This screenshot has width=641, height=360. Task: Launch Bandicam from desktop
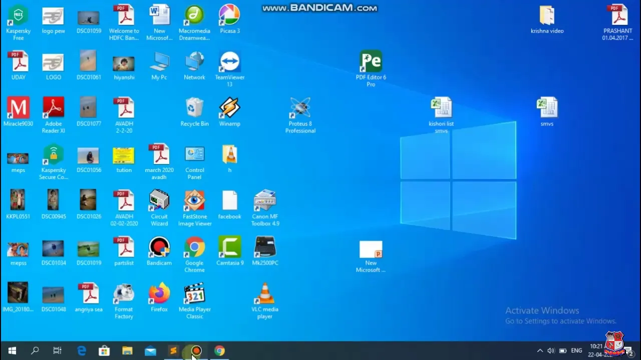pyautogui.click(x=159, y=251)
